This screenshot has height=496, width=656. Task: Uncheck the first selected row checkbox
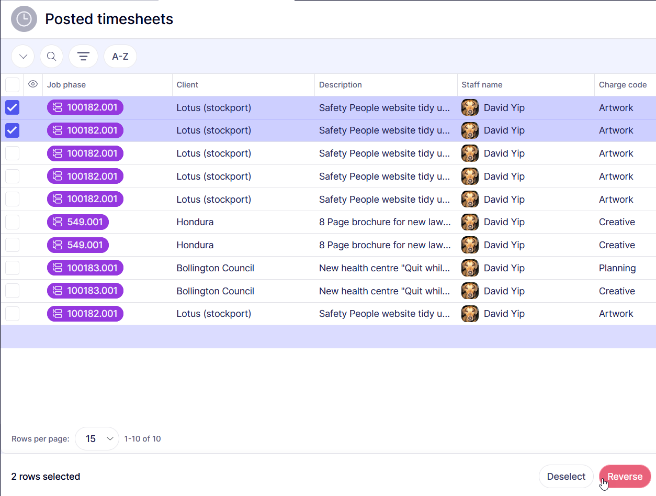click(12, 108)
